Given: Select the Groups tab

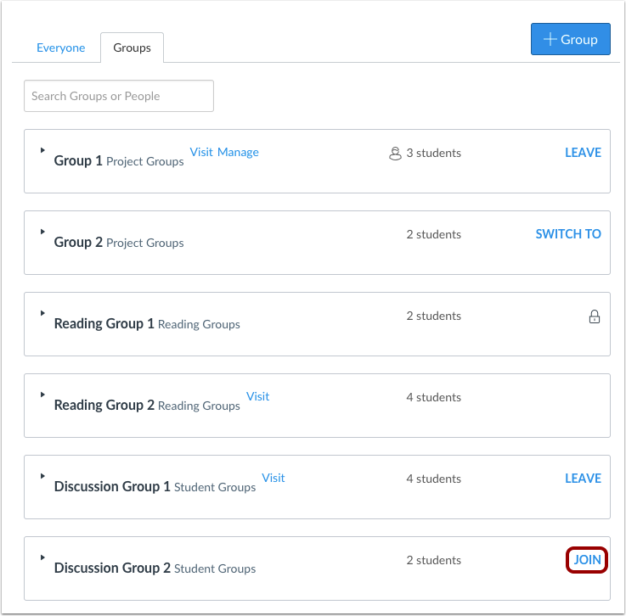Looking at the screenshot, I should pyautogui.click(x=132, y=48).
